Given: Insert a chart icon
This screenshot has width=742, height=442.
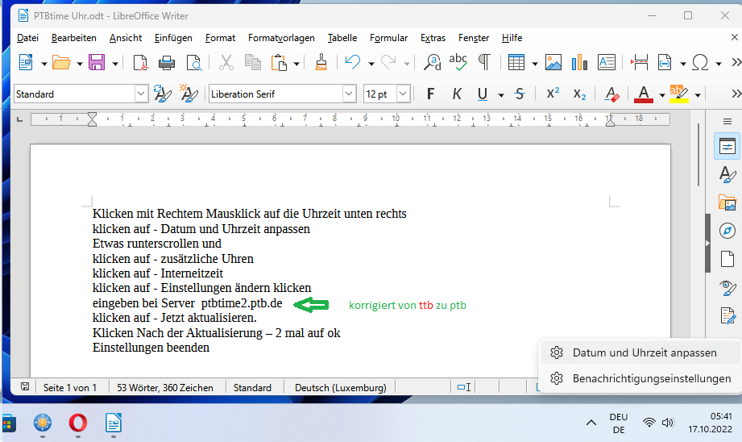Looking at the screenshot, I should 580,63.
